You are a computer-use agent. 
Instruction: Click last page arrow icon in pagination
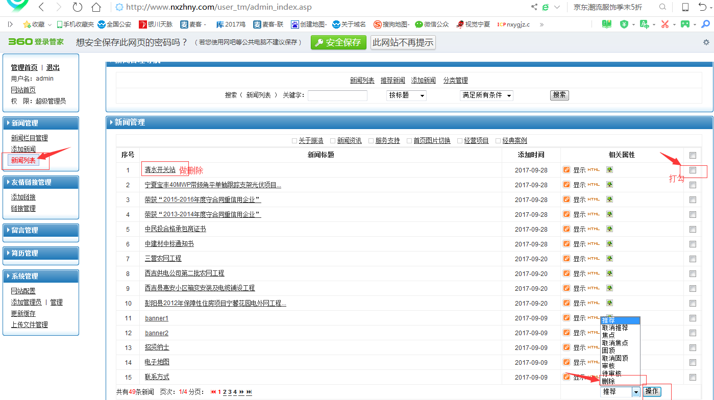pyautogui.click(x=249, y=392)
